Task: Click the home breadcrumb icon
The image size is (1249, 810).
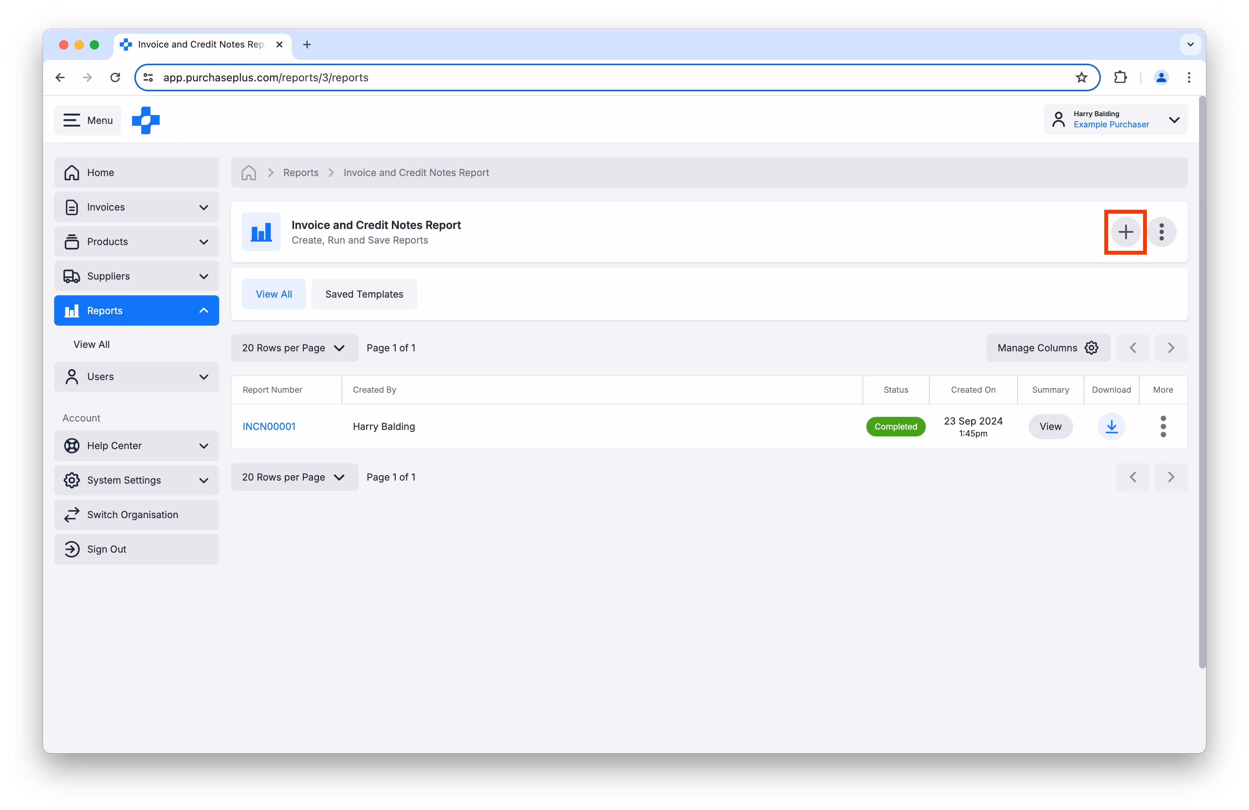Action: point(249,173)
